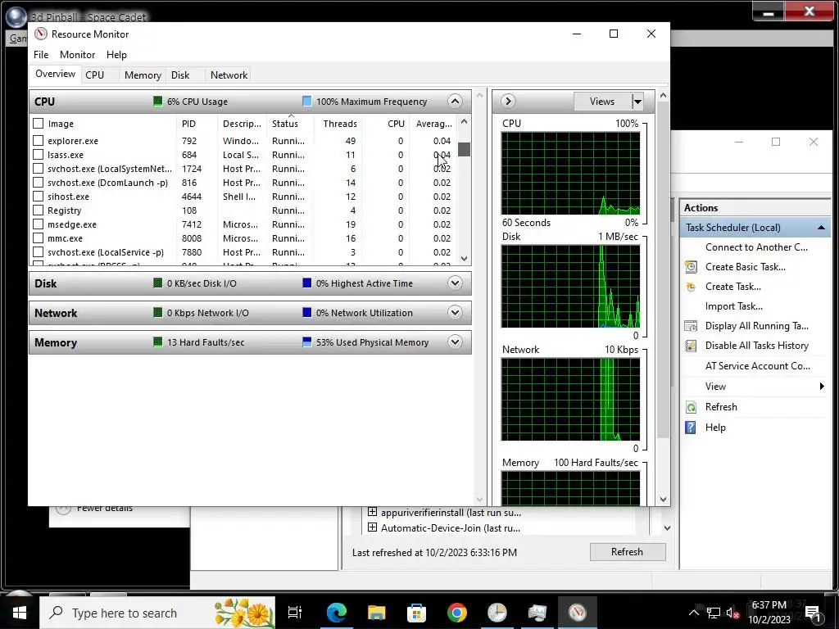Check the Registry process checkbox
The height and width of the screenshot is (629, 839).
click(x=38, y=210)
